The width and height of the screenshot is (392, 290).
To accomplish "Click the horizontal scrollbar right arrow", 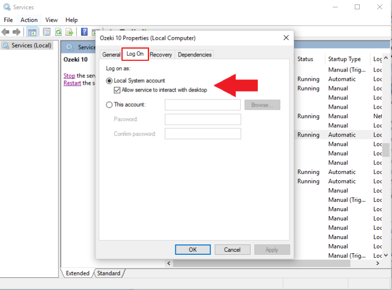I will (x=377, y=263).
